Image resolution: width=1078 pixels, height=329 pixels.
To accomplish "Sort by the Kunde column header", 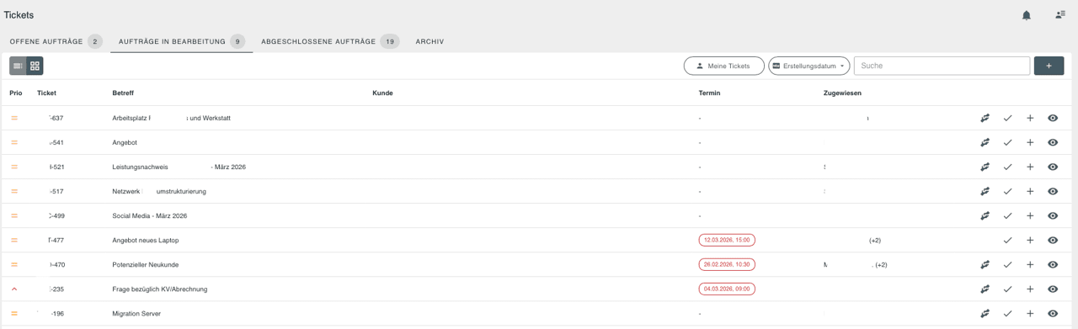I will tap(382, 93).
